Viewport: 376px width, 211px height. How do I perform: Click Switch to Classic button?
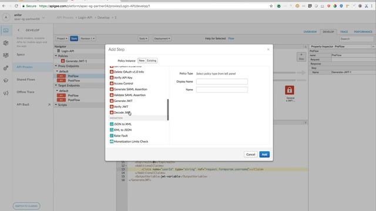point(26,206)
